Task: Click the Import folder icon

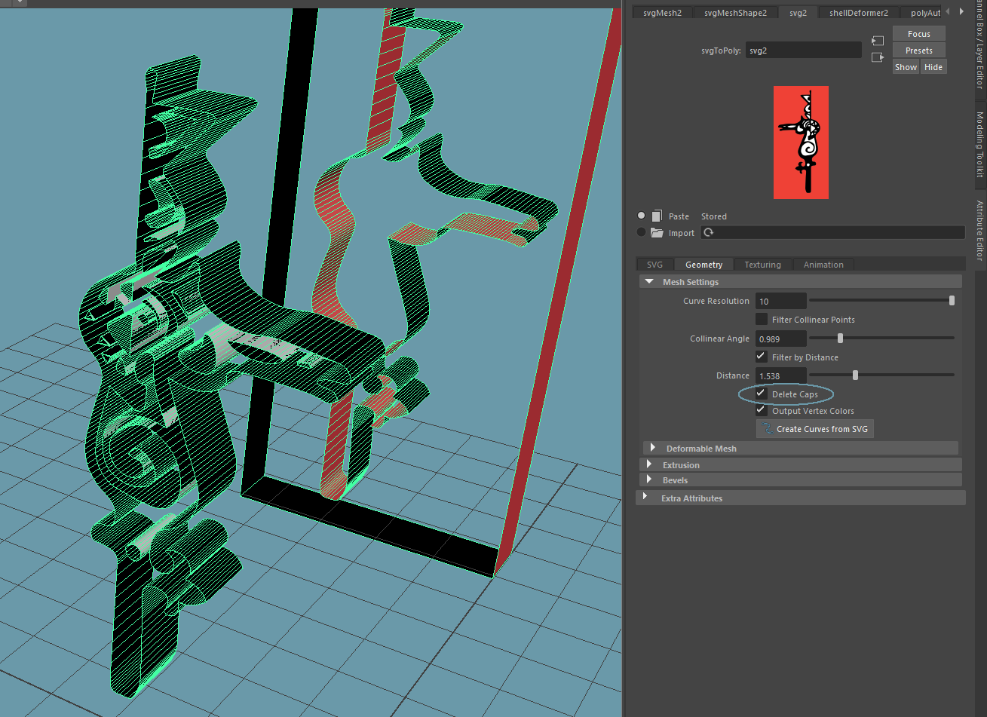Action: tap(657, 233)
